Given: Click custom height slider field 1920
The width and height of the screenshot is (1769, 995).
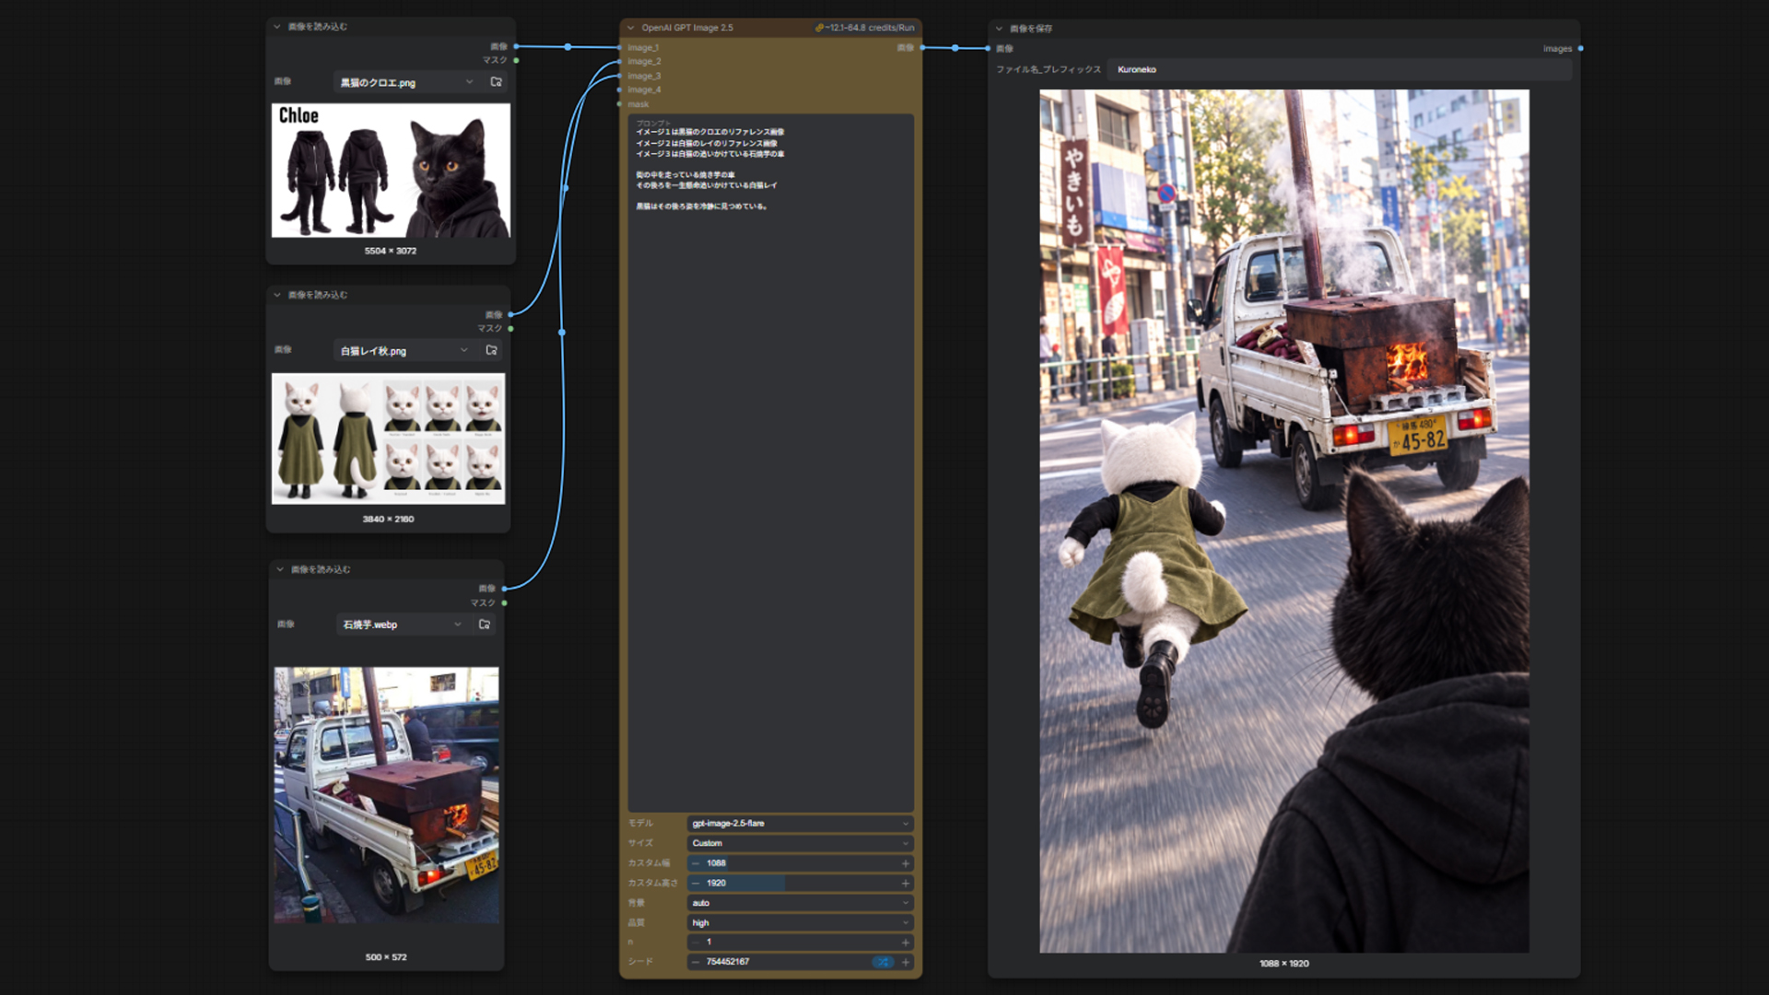Looking at the screenshot, I should click(800, 883).
